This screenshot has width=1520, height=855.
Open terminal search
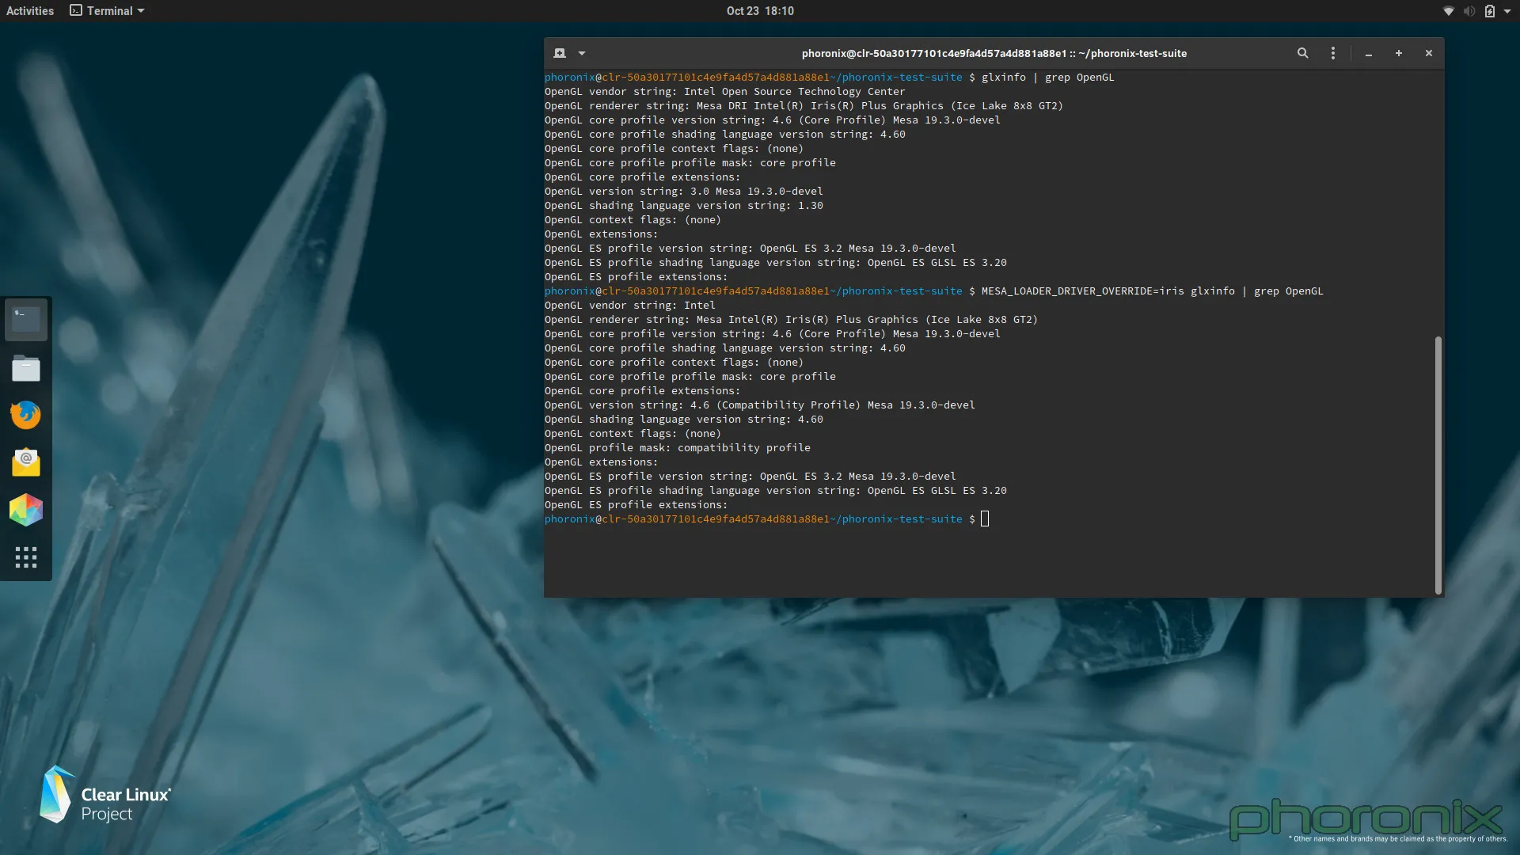[1302, 53]
